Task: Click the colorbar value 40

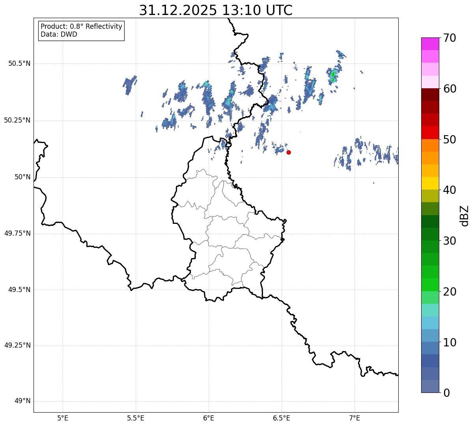Action: click(x=450, y=190)
